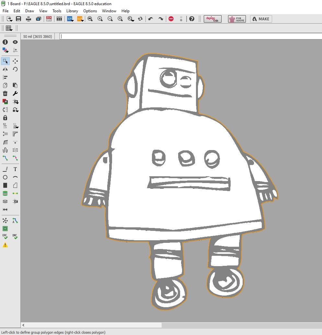The width and height of the screenshot is (322, 335).
Task: Click the MAKE button
Action: tap(261, 19)
